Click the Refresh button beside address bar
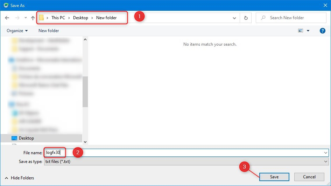This screenshot has height=186, width=331. pyautogui.click(x=246, y=18)
